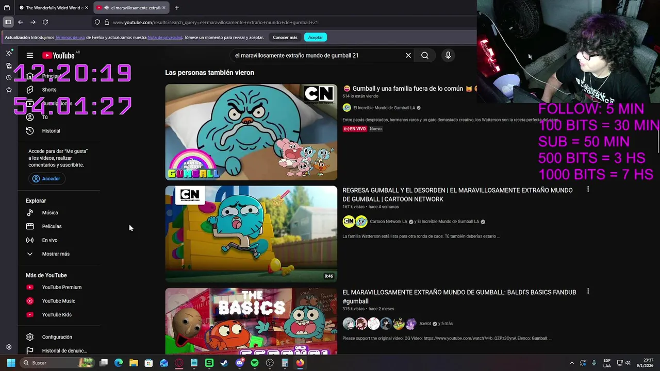Close the el maravillosamente YouTube tab
Image resolution: width=660 pixels, height=371 pixels.
(164, 8)
